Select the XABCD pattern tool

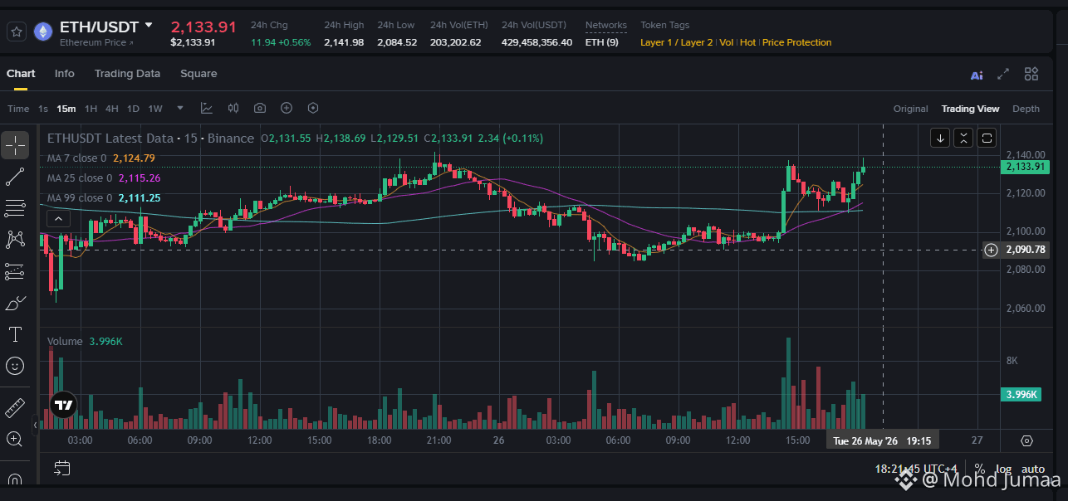point(15,240)
